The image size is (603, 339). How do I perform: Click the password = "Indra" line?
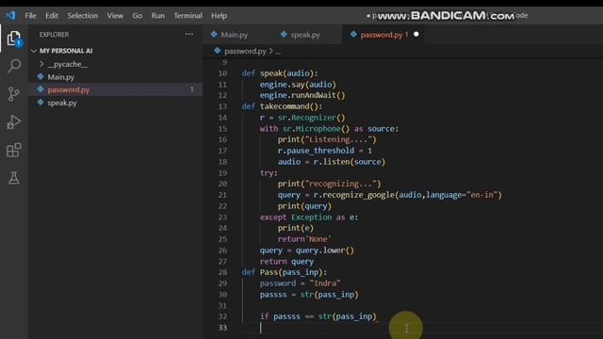[x=300, y=283]
